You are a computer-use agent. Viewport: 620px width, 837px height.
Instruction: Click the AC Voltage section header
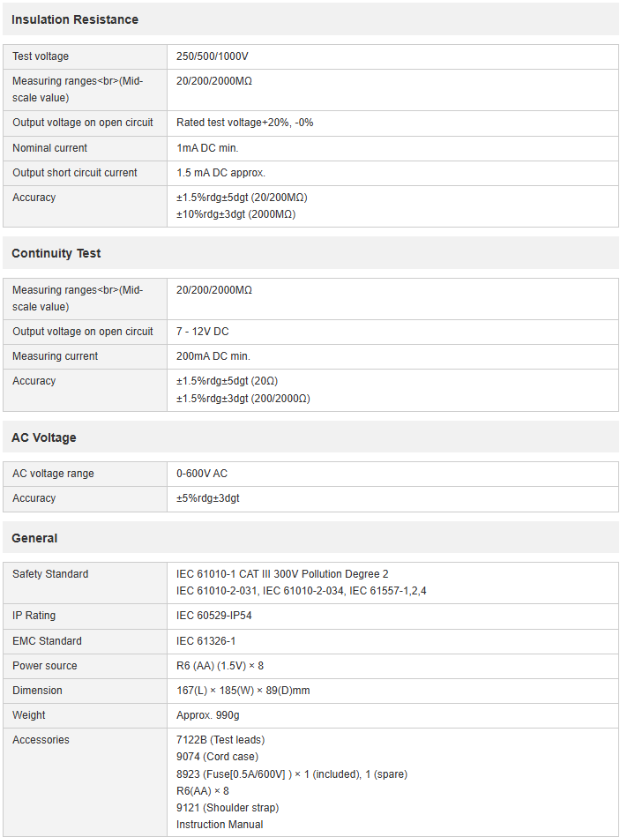pos(43,437)
